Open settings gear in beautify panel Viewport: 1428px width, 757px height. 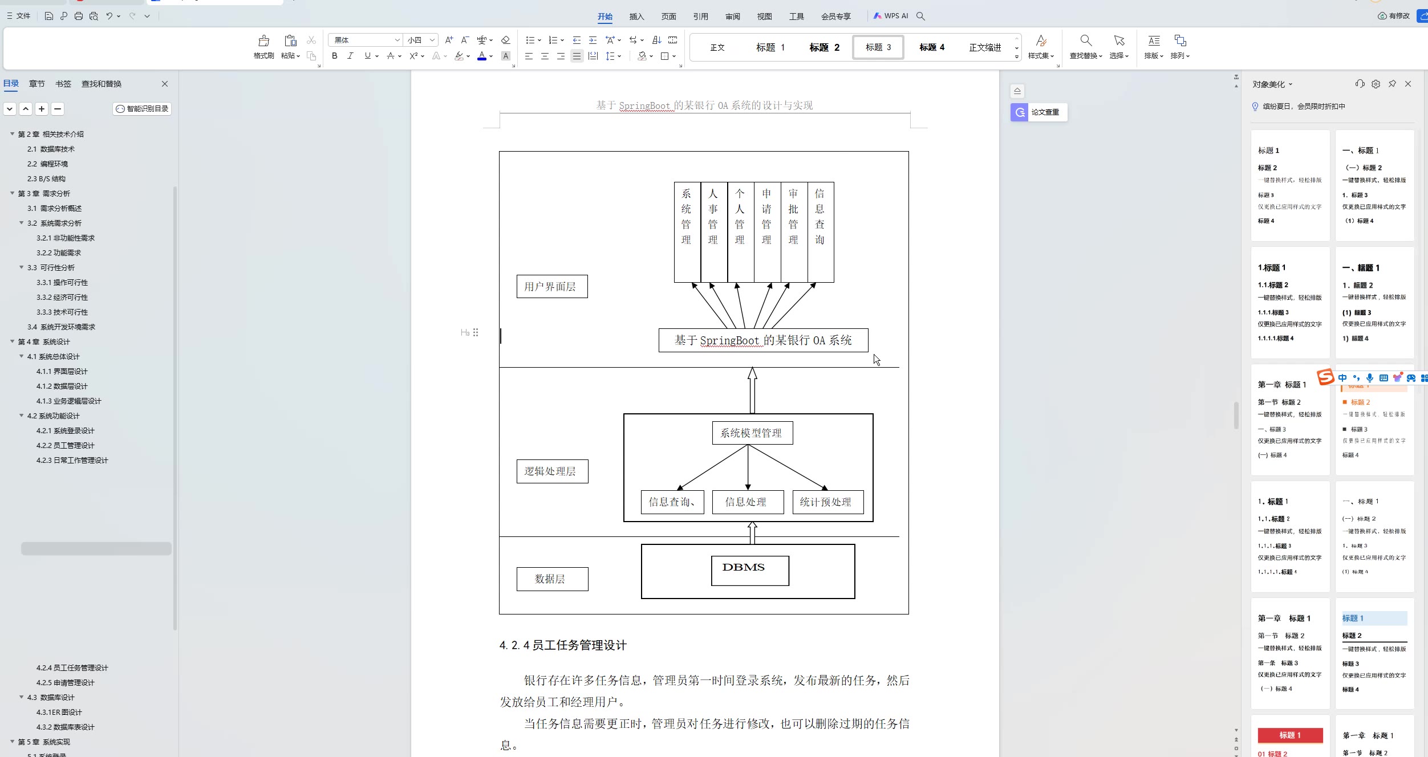coord(1376,84)
